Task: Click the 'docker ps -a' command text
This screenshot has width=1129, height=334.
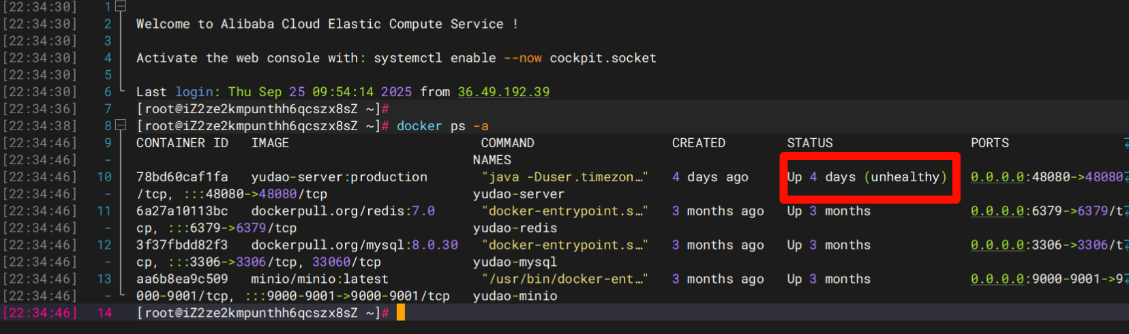Action: tap(442, 126)
